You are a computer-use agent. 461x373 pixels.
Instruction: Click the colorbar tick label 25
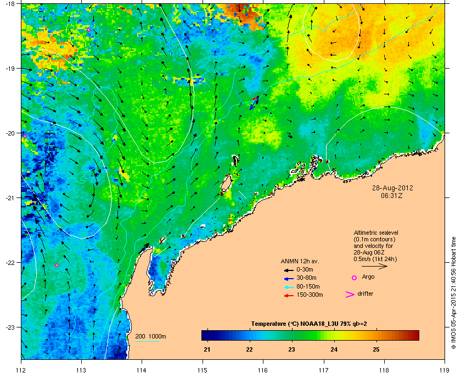376,349
